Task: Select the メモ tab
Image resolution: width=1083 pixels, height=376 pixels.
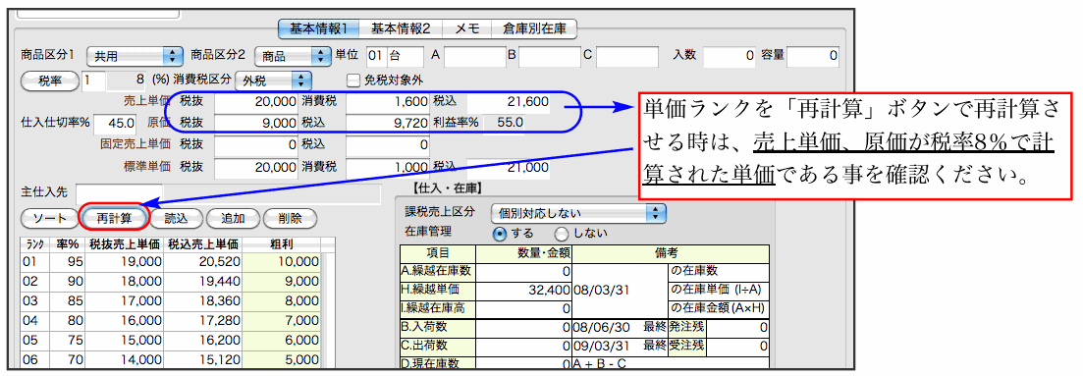Action: click(467, 28)
